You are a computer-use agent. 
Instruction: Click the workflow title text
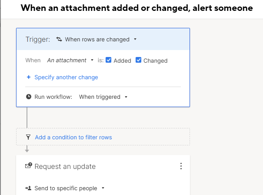click(136, 8)
